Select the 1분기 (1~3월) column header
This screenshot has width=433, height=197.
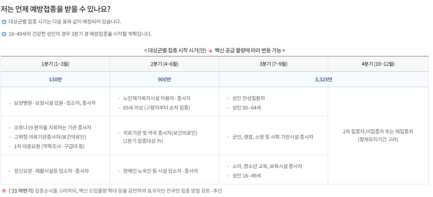click(x=55, y=64)
